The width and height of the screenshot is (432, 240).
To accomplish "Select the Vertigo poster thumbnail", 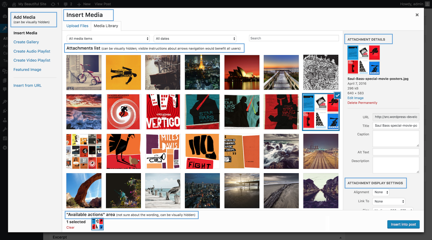I will [x=163, y=112].
